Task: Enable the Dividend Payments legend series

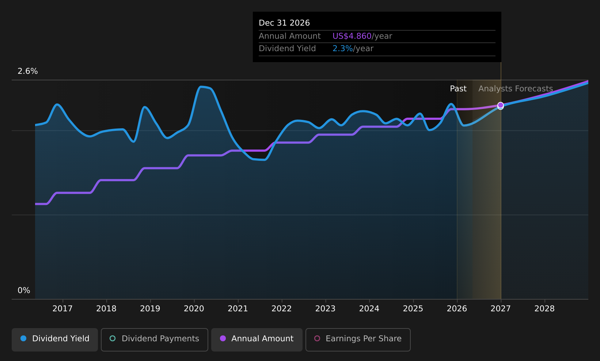Action: tap(154, 339)
